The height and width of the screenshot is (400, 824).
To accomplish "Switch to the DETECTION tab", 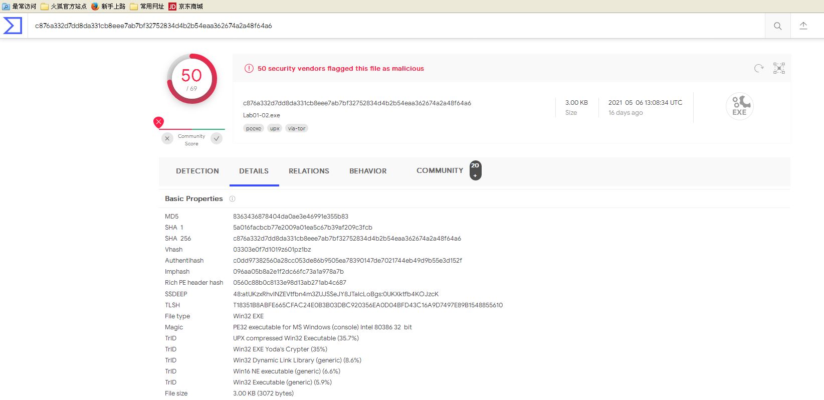I will click(x=197, y=171).
